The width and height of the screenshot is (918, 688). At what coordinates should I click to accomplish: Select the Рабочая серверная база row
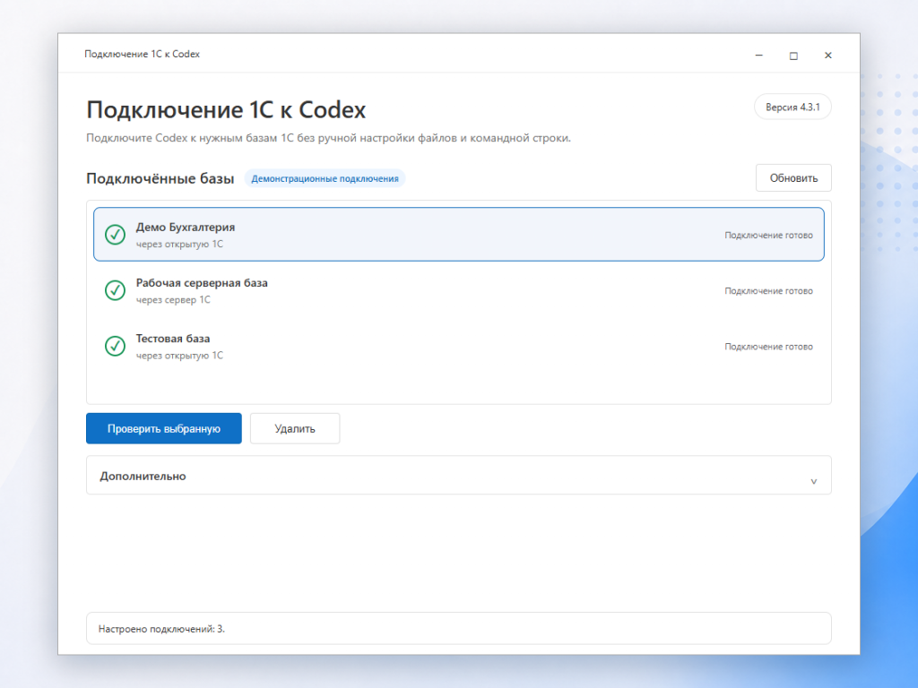[458, 290]
